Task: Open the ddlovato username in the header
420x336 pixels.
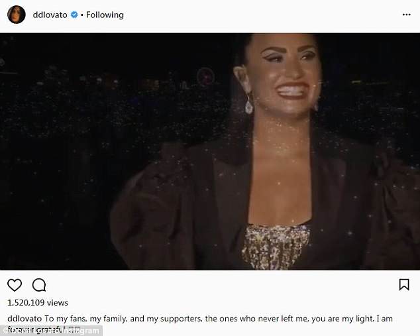Action: point(51,15)
